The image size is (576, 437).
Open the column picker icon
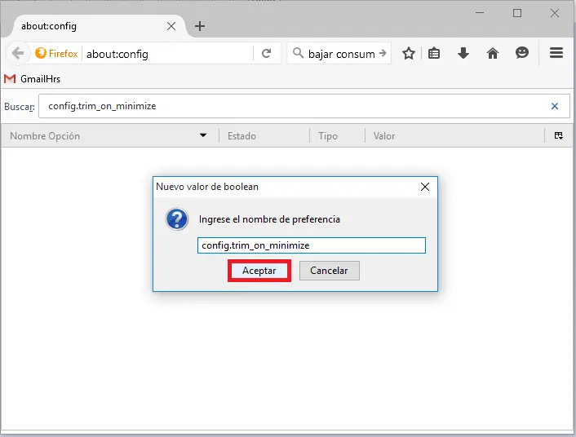(558, 135)
